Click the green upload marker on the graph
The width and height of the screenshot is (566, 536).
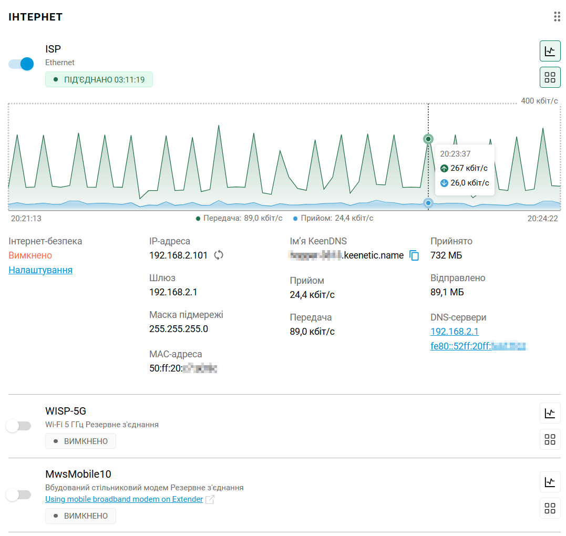coord(428,139)
